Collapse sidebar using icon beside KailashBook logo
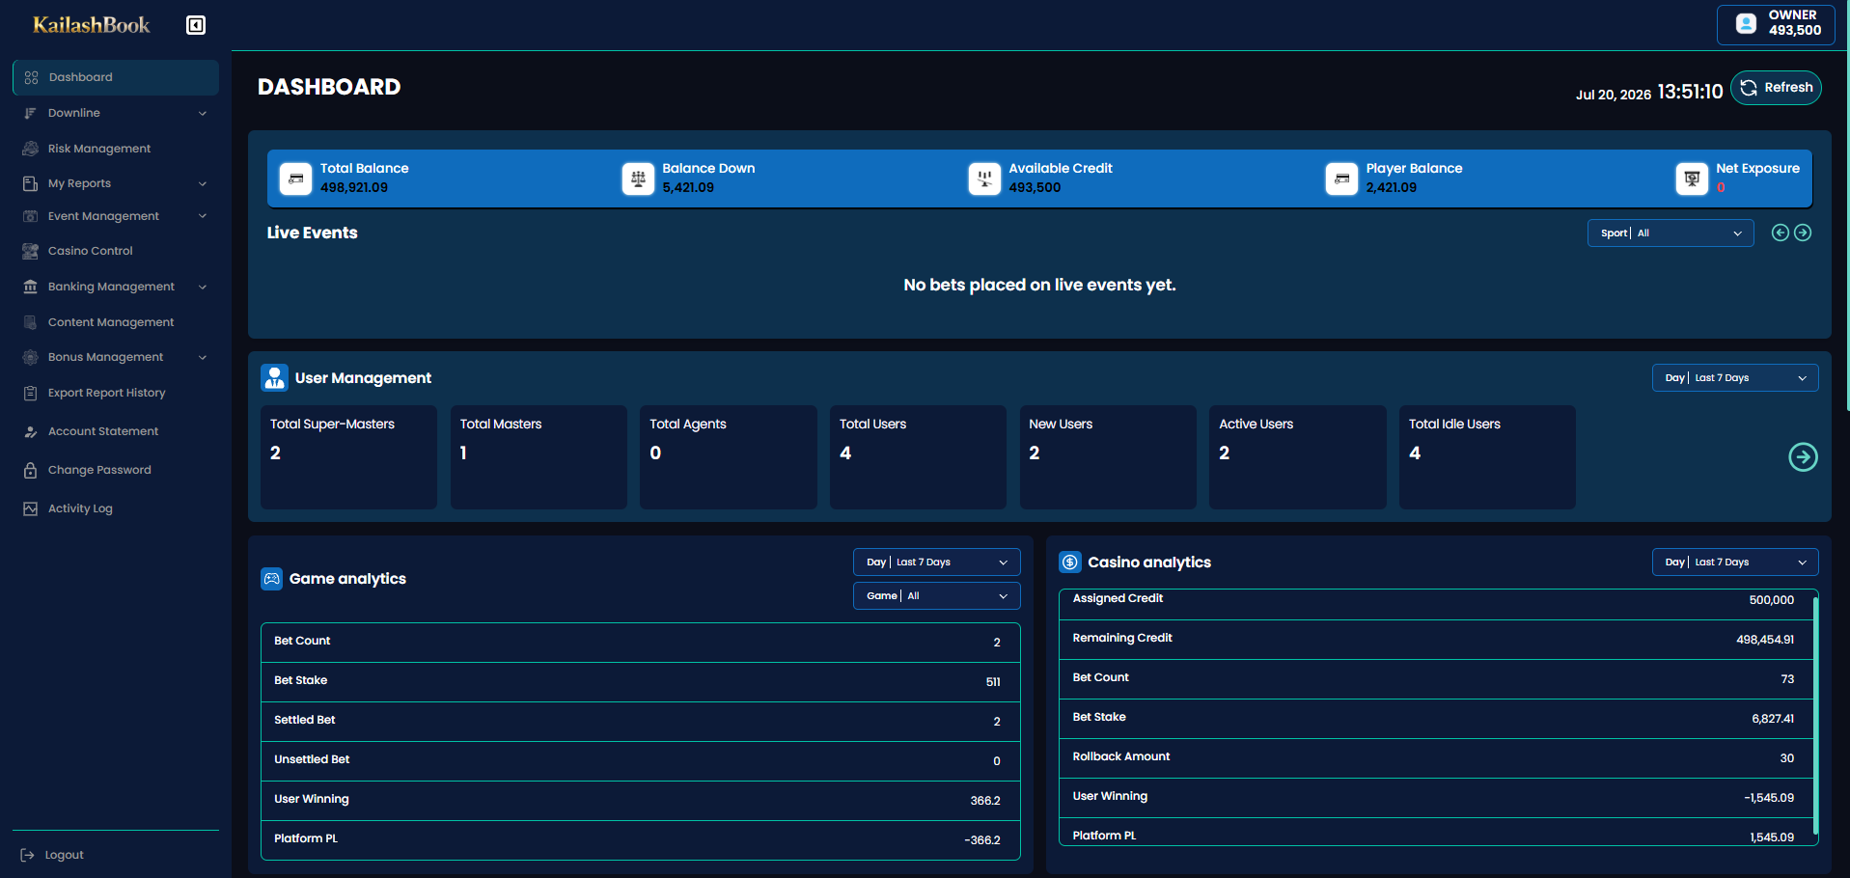This screenshot has height=878, width=1850. coord(196,25)
